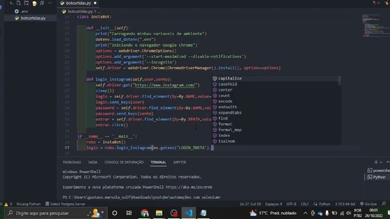Click the Collapse Folders icon in Explorer header
The image size is (390, 219).
pyautogui.click(x=42, y=3)
